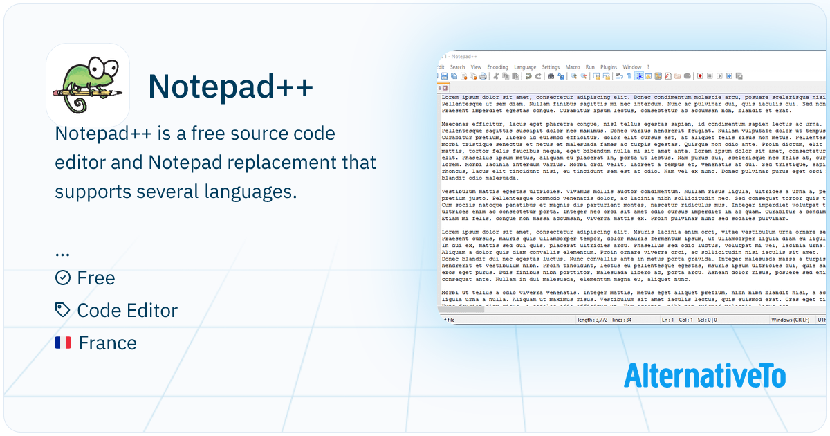Viewport: 830px width, 436px height.
Task: Select the Save All toolbar icon
Action: click(454, 76)
